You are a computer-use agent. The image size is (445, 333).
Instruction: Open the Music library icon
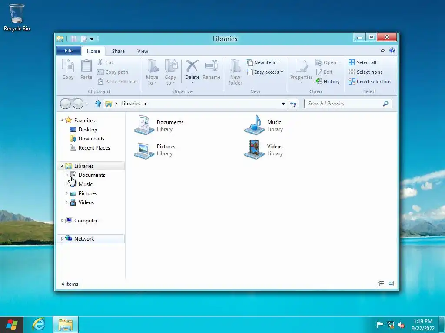click(x=254, y=125)
